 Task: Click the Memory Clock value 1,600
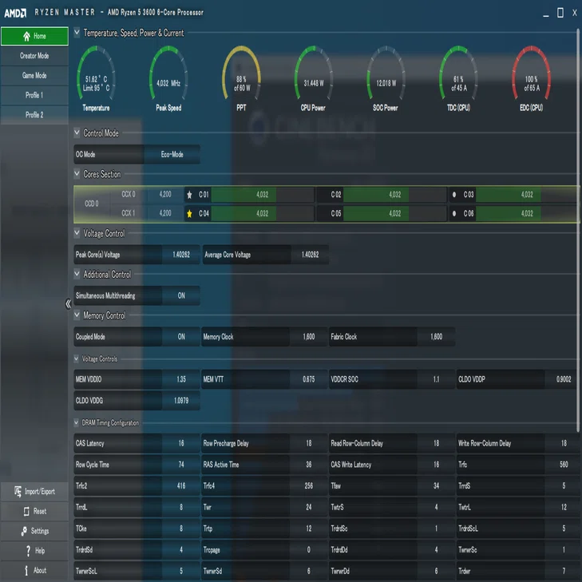tap(309, 337)
